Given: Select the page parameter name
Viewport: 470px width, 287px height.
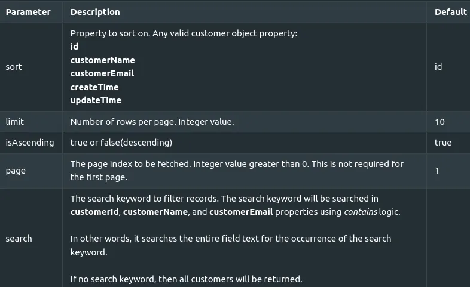Looking at the screenshot, I should (x=16, y=171).
